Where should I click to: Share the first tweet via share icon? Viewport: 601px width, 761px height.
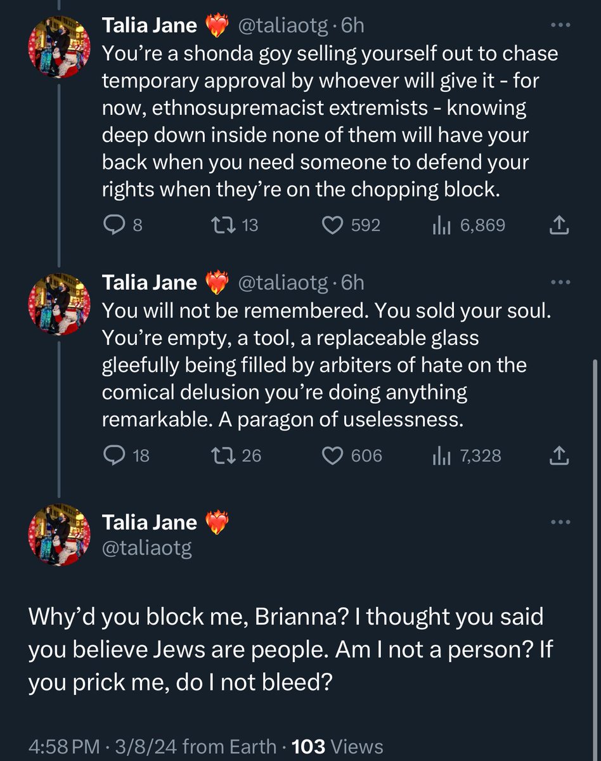click(559, 225)
